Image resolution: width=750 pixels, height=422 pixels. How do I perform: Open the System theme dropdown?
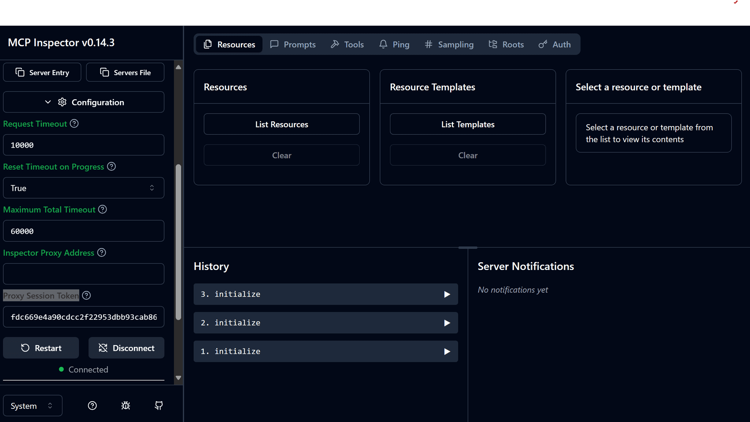coord(32,406)
